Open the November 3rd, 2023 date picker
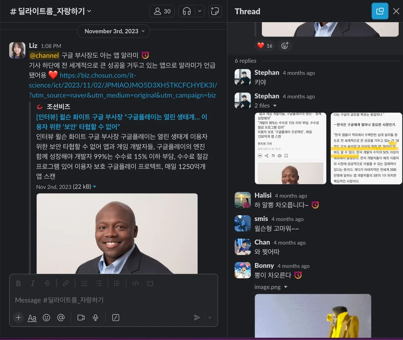Image resolution: width=403 pixels, height=340 pixels. 113,31
